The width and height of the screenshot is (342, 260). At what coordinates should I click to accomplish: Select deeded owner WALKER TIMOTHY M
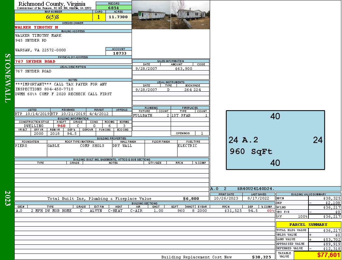point(36,27)
